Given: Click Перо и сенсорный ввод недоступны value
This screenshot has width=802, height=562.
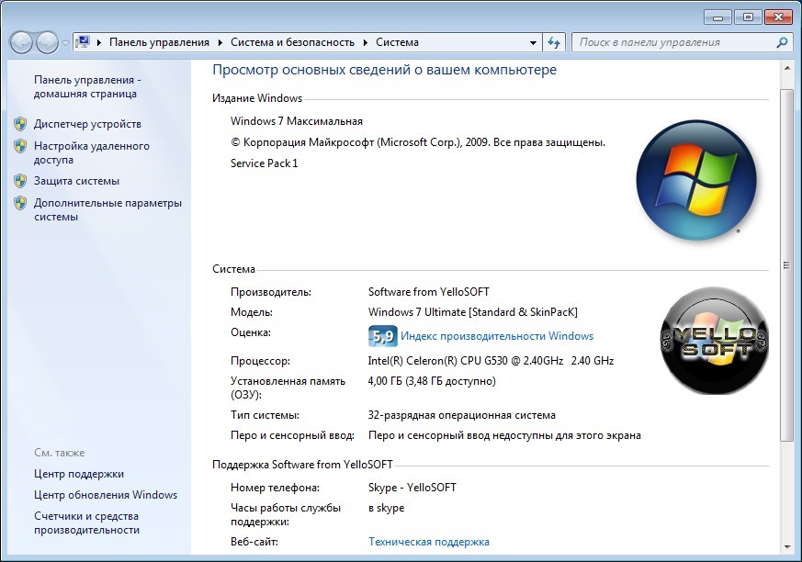Looking at the screenshot, I should pos(504,435).
